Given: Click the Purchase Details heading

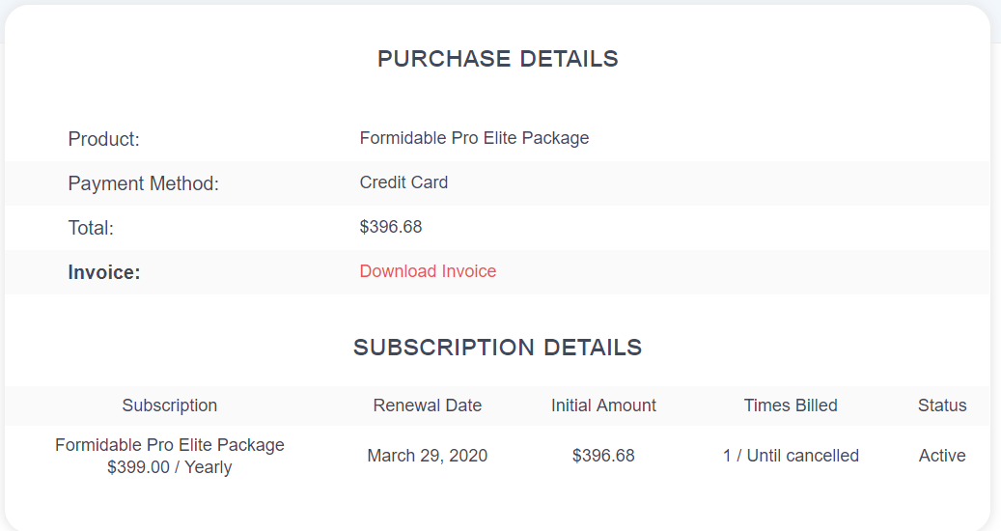Looking at the screenshot, I should tap(497, 59).
